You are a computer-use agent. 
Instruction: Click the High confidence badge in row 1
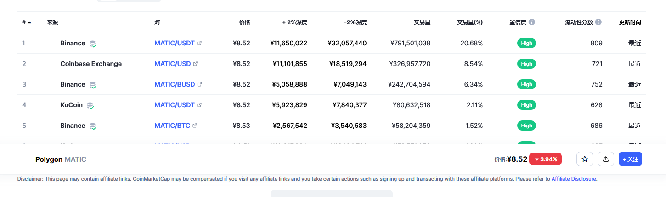click(x=526, y=43)
